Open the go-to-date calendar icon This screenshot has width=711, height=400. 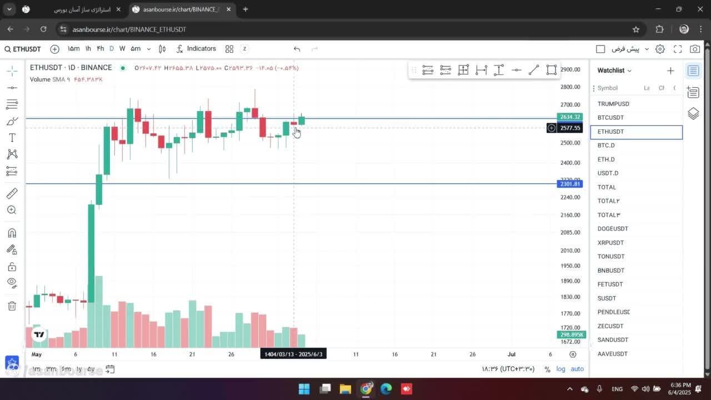click(110, 369)
